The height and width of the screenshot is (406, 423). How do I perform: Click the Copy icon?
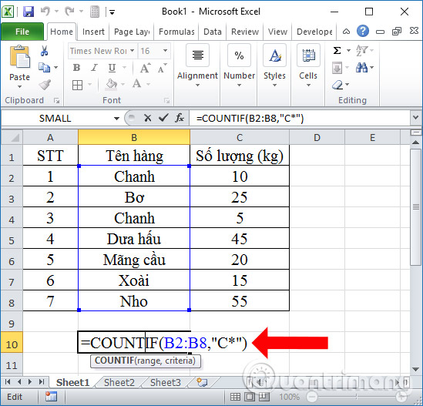[x=44, y=68]
